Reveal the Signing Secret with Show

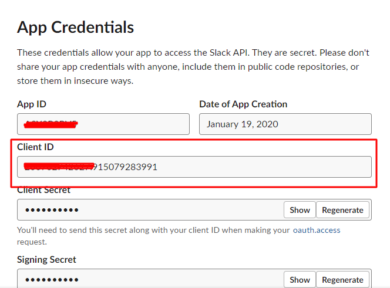pyautogui.click(x=300, y=280)
